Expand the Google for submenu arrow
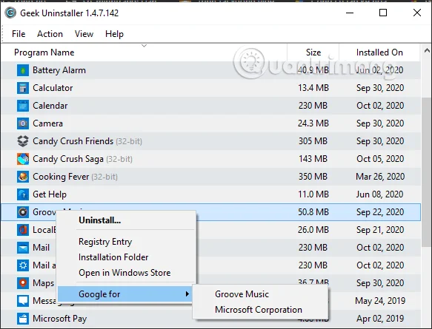Screen dimensions: 432x329 187,294
